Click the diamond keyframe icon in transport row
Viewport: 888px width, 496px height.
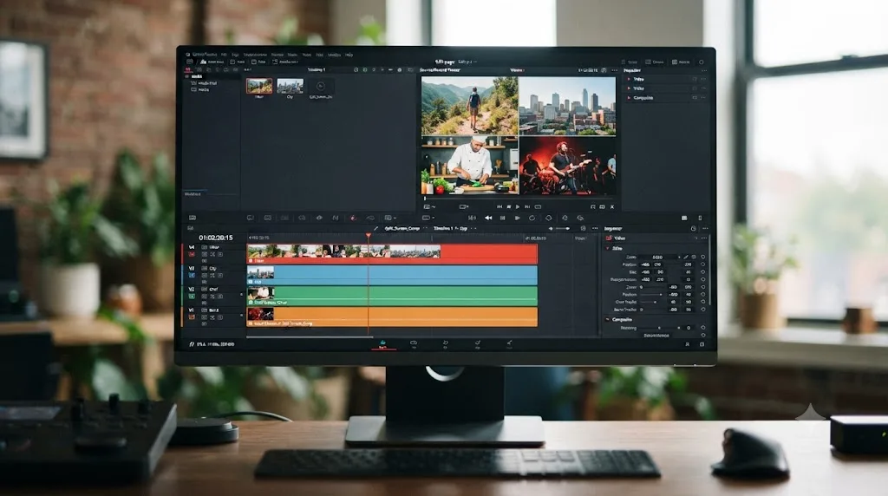548,218
